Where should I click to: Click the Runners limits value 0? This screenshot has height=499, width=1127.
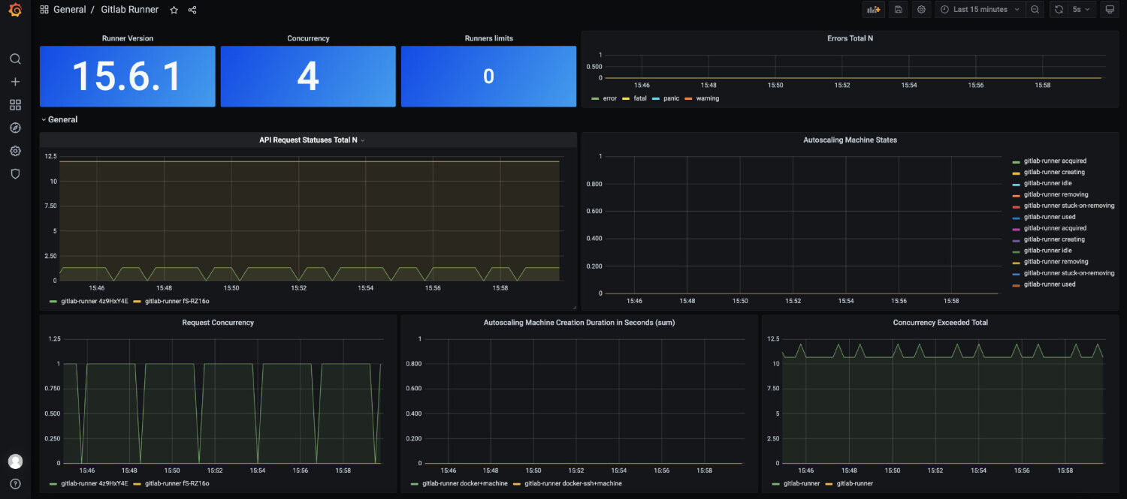pyautogui.click(x=488, y=77)
